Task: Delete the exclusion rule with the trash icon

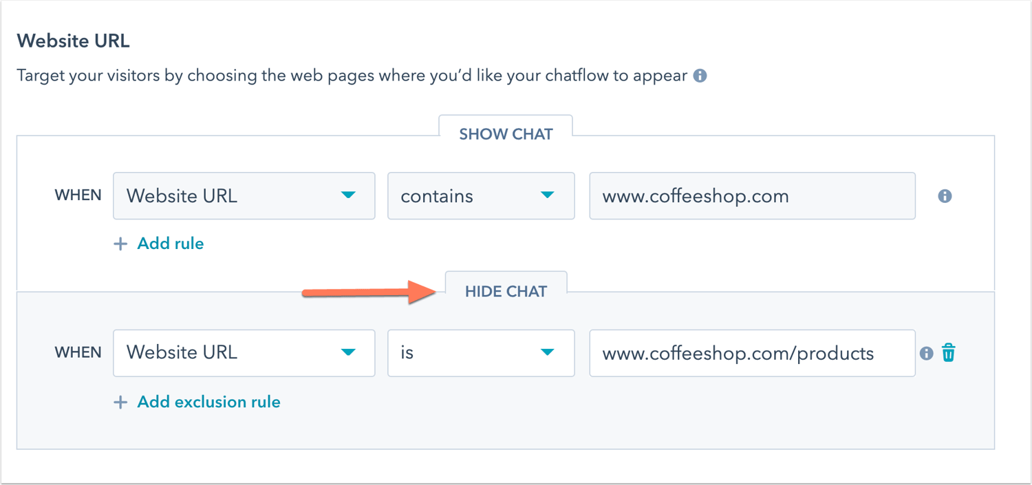Action: (948, 353)
